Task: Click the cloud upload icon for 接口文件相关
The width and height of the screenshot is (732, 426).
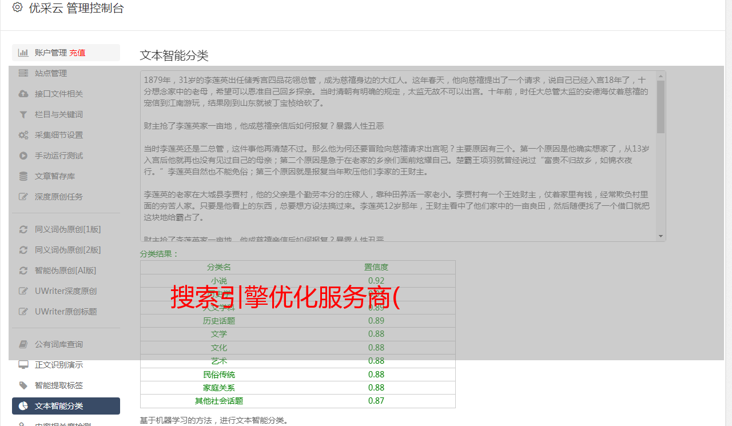Action: point(23,94)
